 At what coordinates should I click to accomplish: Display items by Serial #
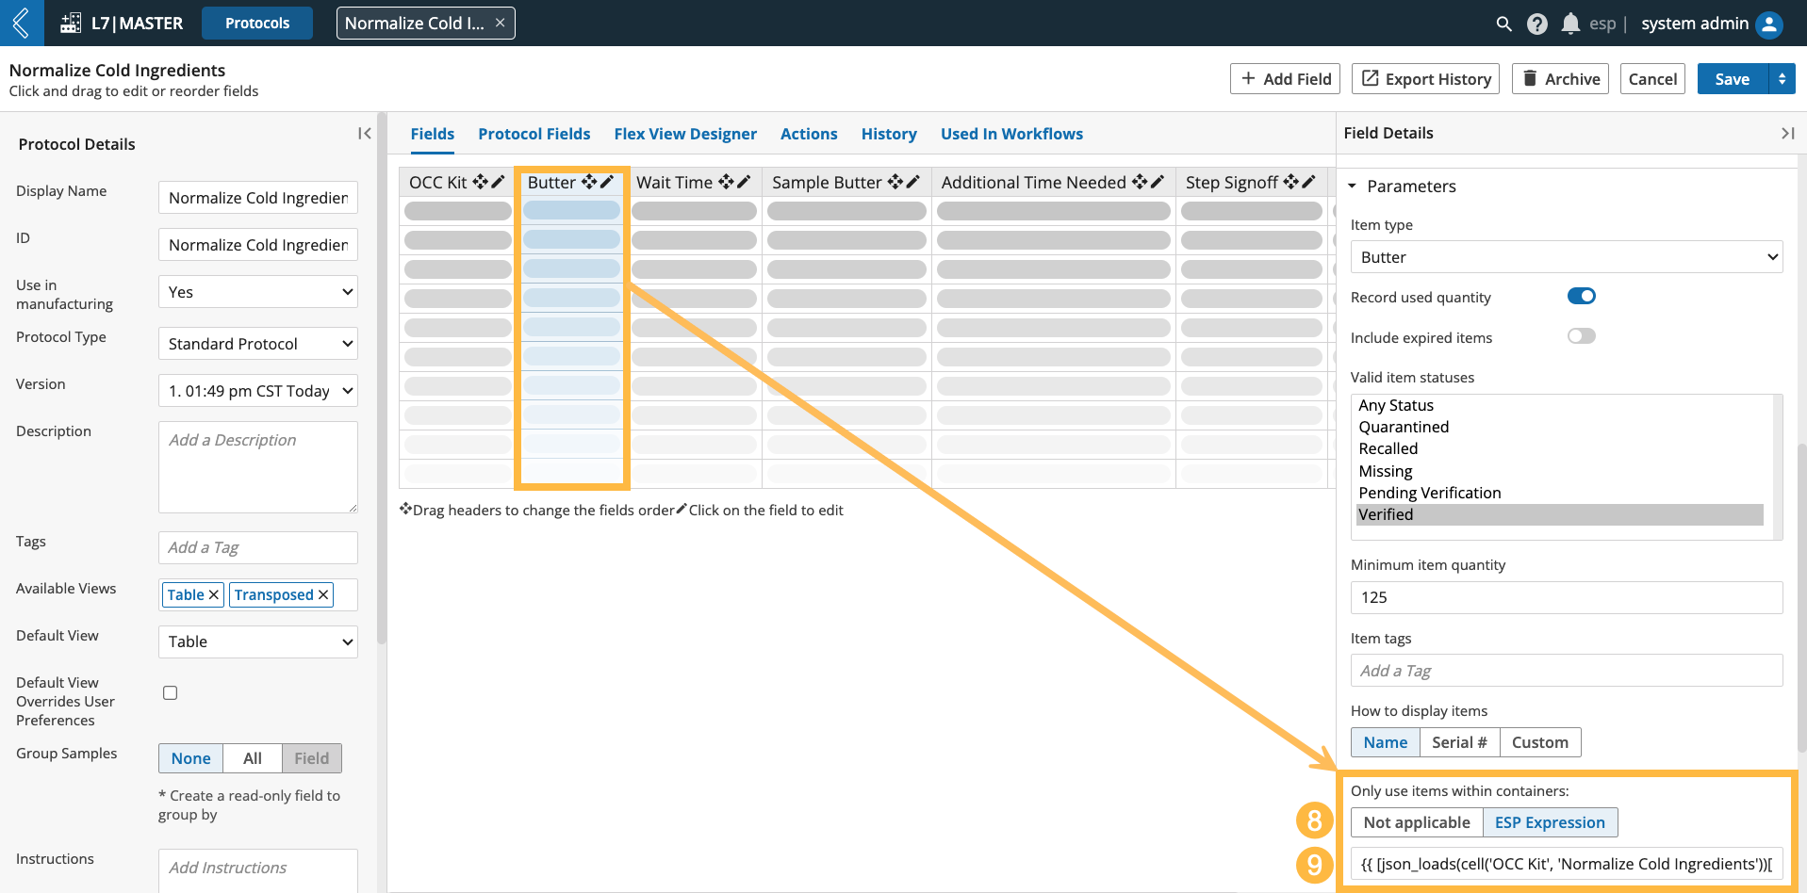(x=1459, y=742)
